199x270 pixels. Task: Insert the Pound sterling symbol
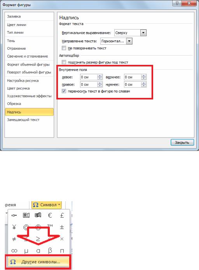coord(62,215)
